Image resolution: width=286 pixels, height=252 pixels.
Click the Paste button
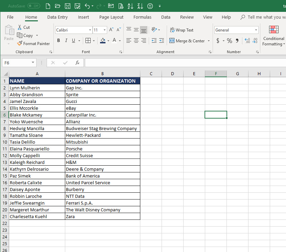9,33
